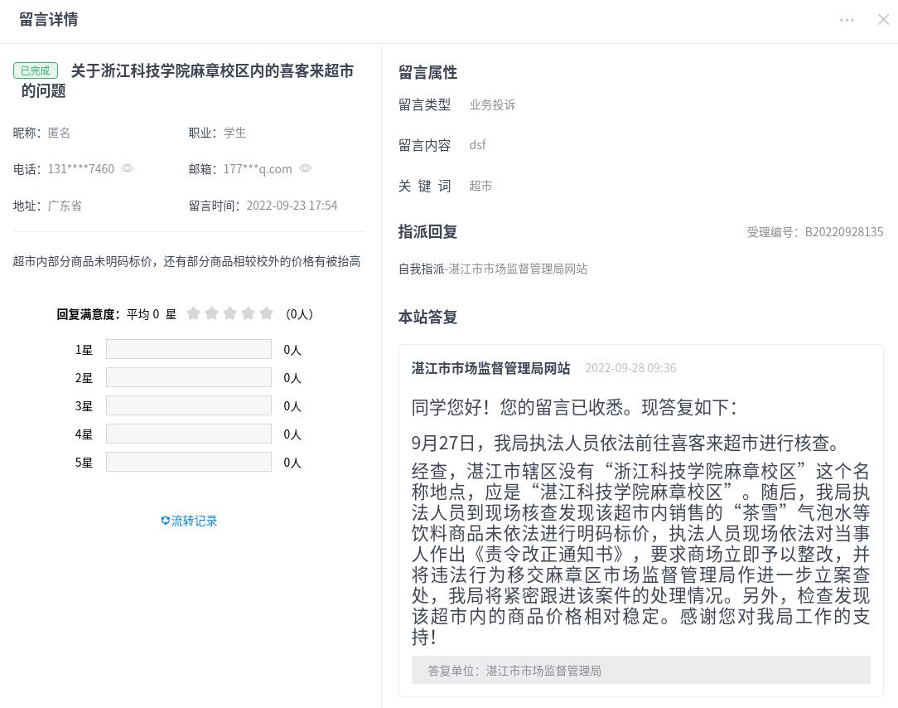Open the three-dot more options menu

(847, 20)
